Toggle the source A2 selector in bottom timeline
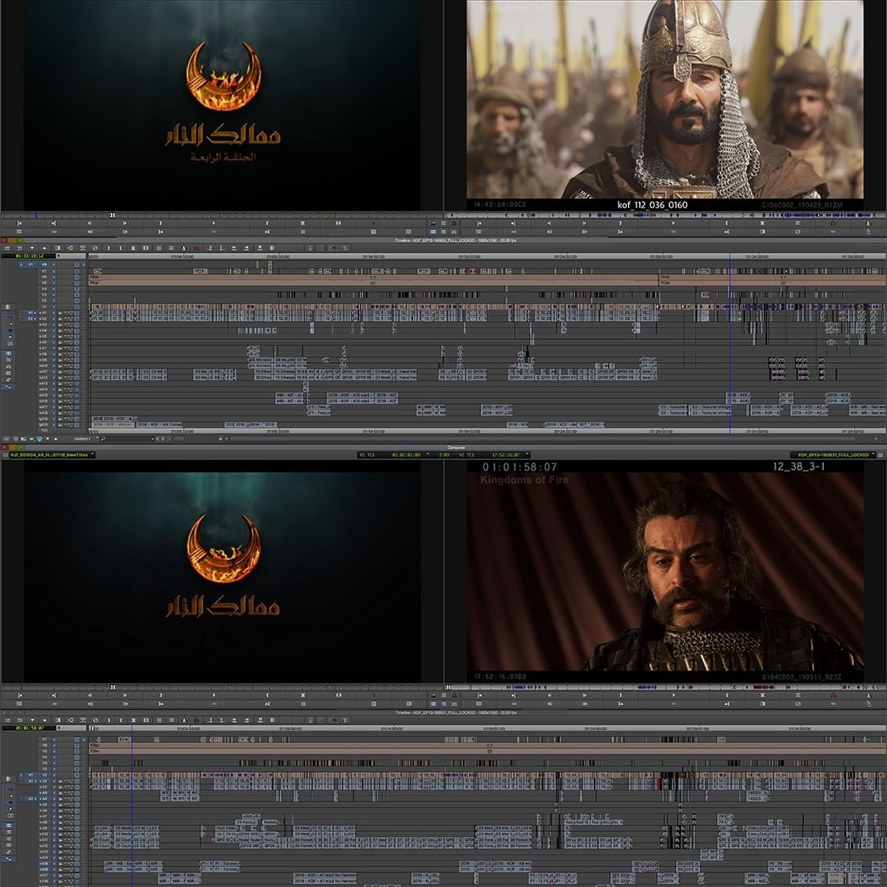 (x=30, y=799)
